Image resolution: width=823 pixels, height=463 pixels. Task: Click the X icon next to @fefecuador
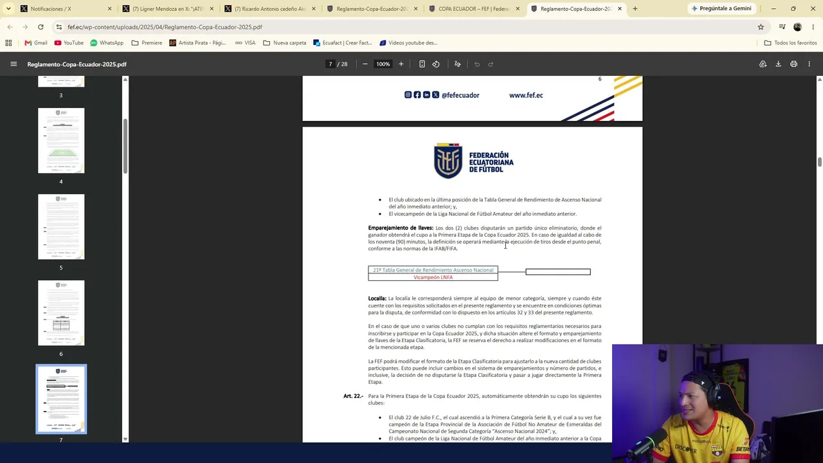pyautogui.click(x=435, y=95)
